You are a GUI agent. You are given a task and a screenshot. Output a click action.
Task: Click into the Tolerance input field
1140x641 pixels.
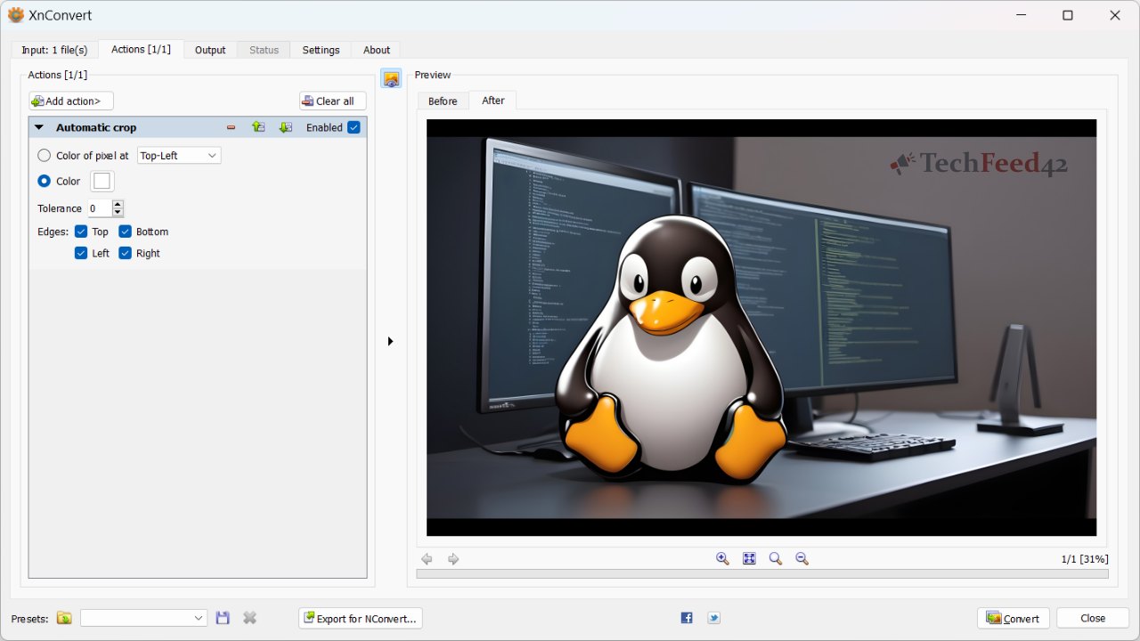(x=100, y=208)
